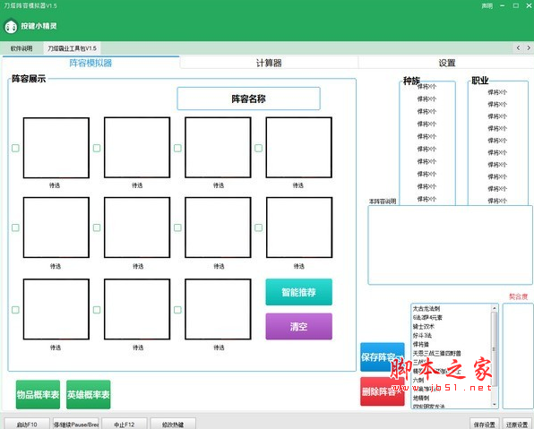The height and width of the screenshot is (429, 534).
Task: Tick the checkbox beside first hero slot, bottom row
Action: click(15, 310)
